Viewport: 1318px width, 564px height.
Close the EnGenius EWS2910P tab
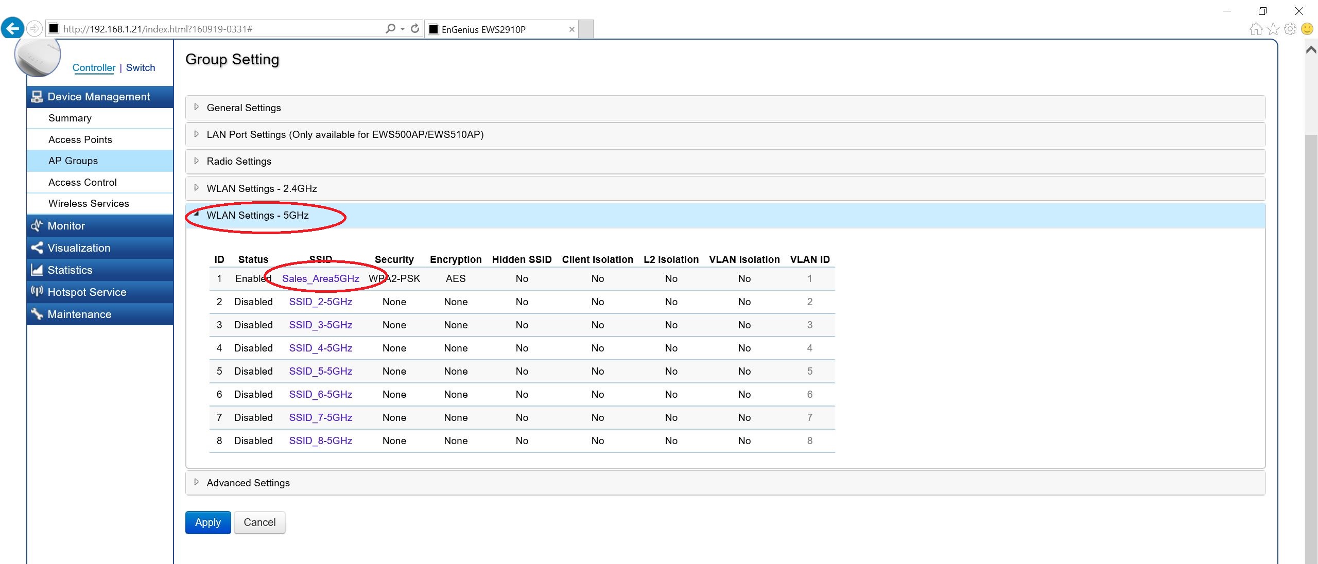tap(571, 29)
